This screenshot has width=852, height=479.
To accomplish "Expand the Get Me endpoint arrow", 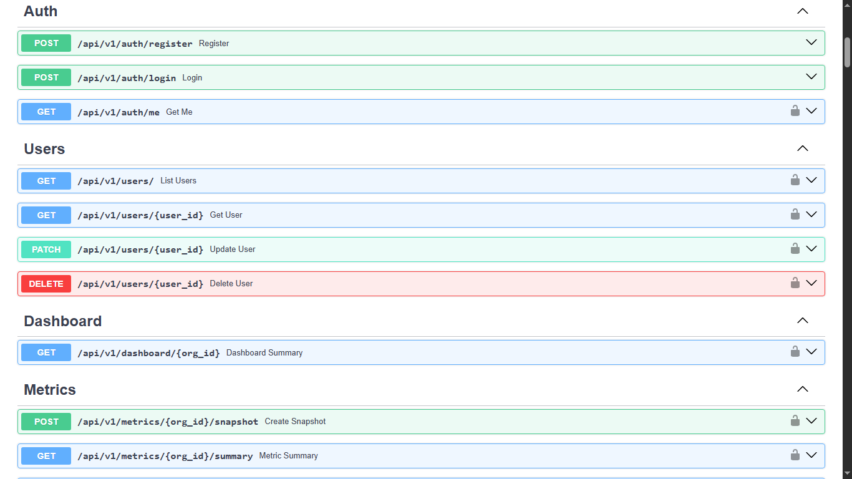I will tap(811, 111).
